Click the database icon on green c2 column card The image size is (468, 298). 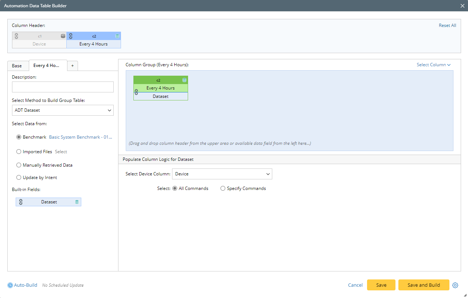[x=184, y=80]
